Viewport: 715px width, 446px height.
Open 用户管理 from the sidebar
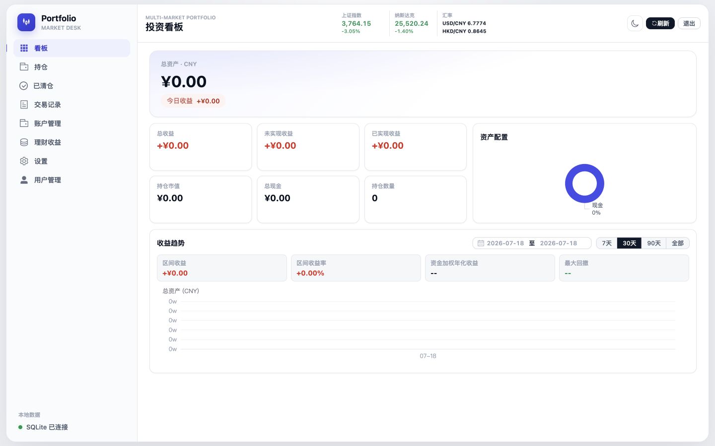(71, 180)
